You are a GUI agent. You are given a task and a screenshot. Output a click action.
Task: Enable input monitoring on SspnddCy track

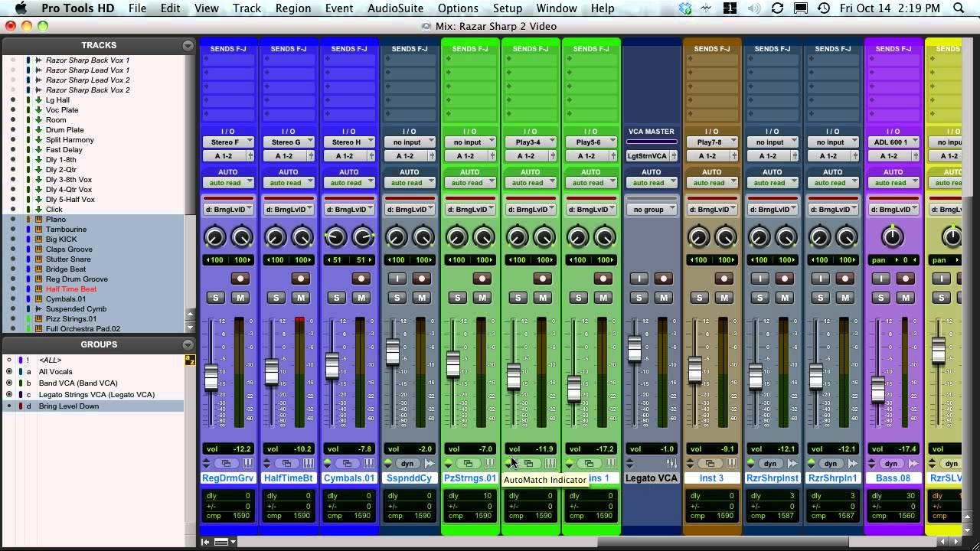click(x=397, y=279)
